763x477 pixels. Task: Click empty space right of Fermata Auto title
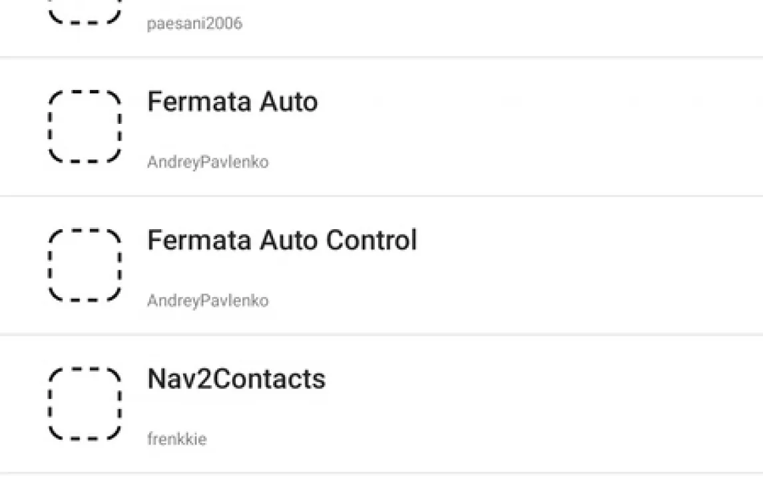click(x=533, y=102)
